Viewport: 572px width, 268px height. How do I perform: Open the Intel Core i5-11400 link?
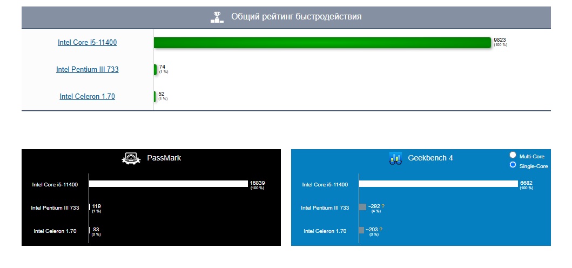(x=87, y=42)
